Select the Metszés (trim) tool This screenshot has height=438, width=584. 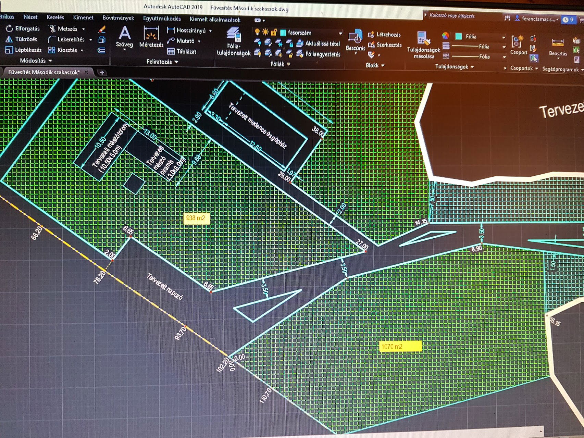[x=63, y=29]
